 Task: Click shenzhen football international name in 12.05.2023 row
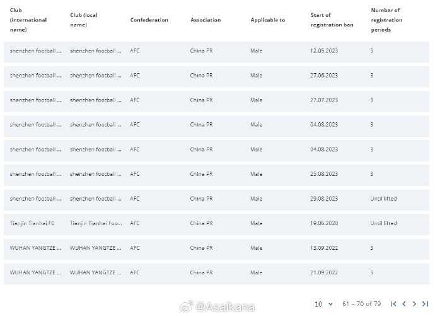35,50
